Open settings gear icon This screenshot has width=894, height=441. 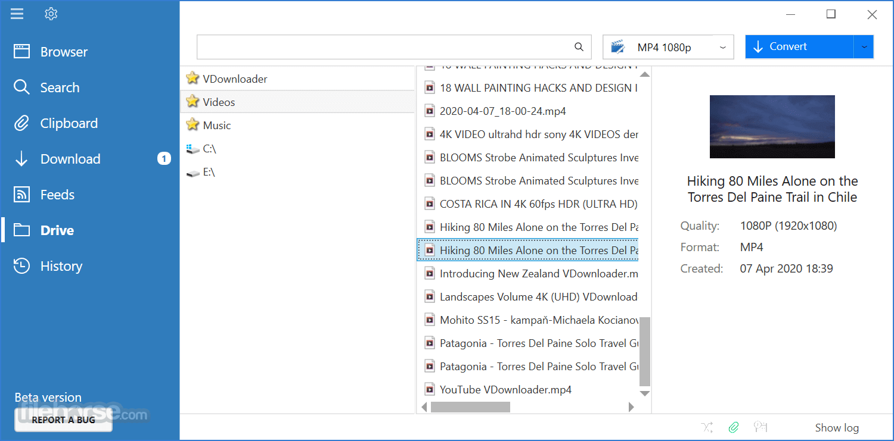51,14
